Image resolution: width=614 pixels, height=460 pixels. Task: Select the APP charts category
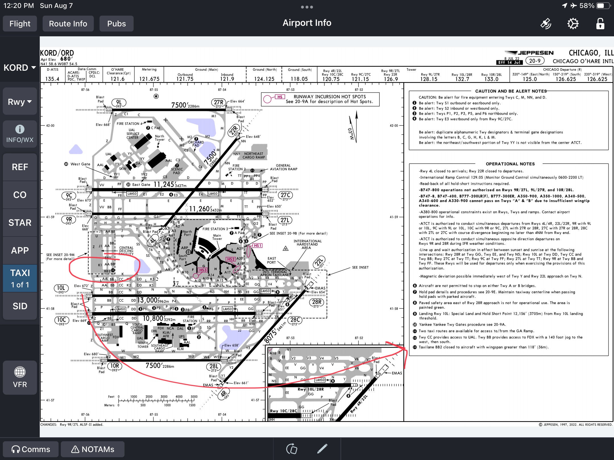pos(20,250)
